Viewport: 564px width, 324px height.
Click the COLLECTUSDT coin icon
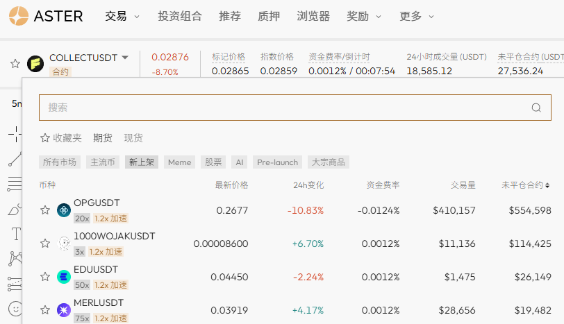pos(35,64)
